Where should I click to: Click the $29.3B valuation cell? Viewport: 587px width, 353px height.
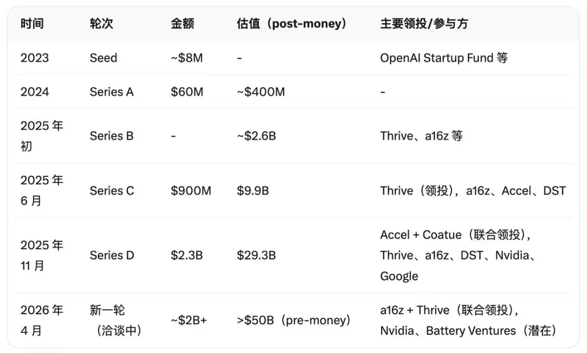pyautogui.click(x=256, y=255)
